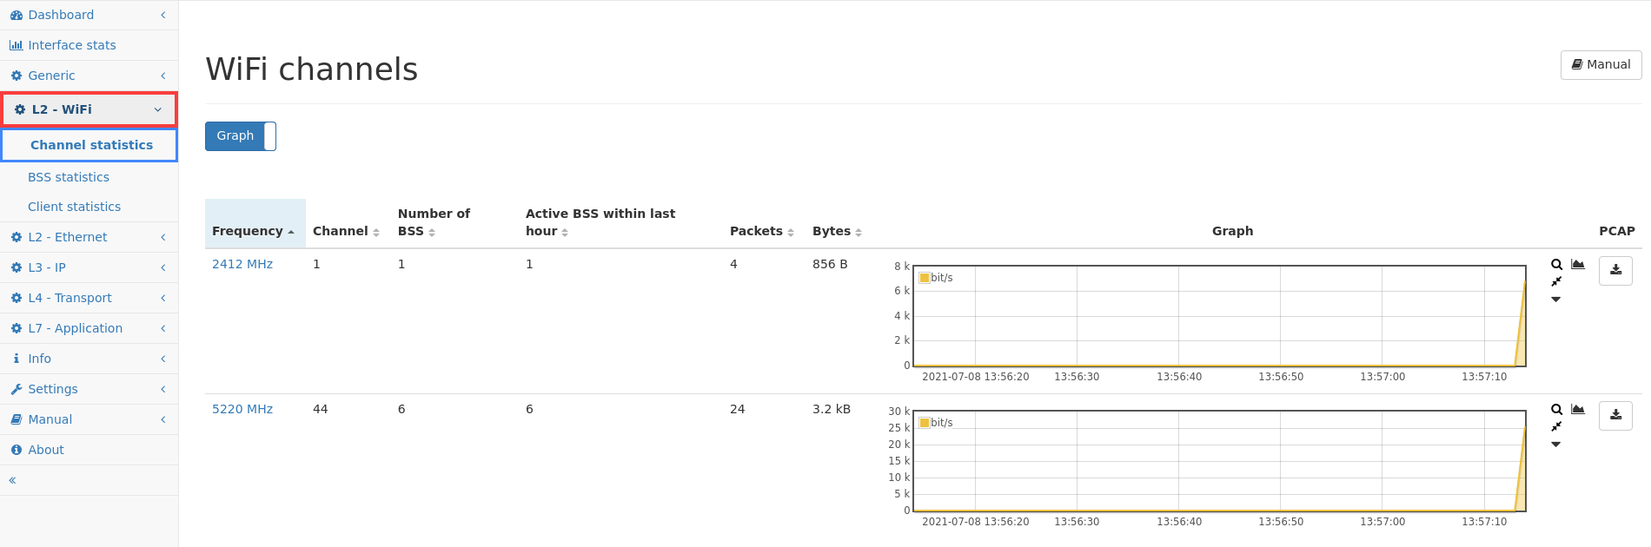Toggle bit/s legend checkbox in 5220 MHz graph
The height and width of the screenshot is (547, 1651).
pyautogui.click(x=925, y=423)
